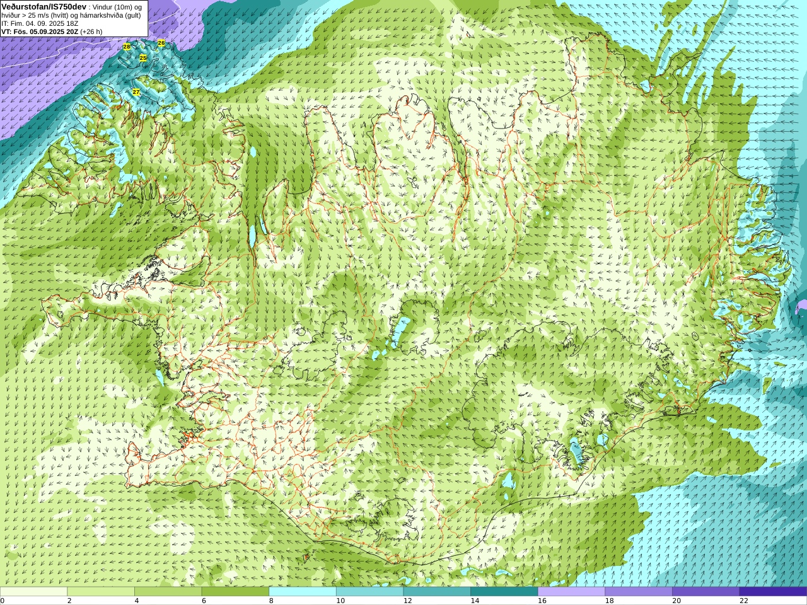Click the yellow gust marker labeled 28
This screenshot has height=605, width=807.
point(127,47)
